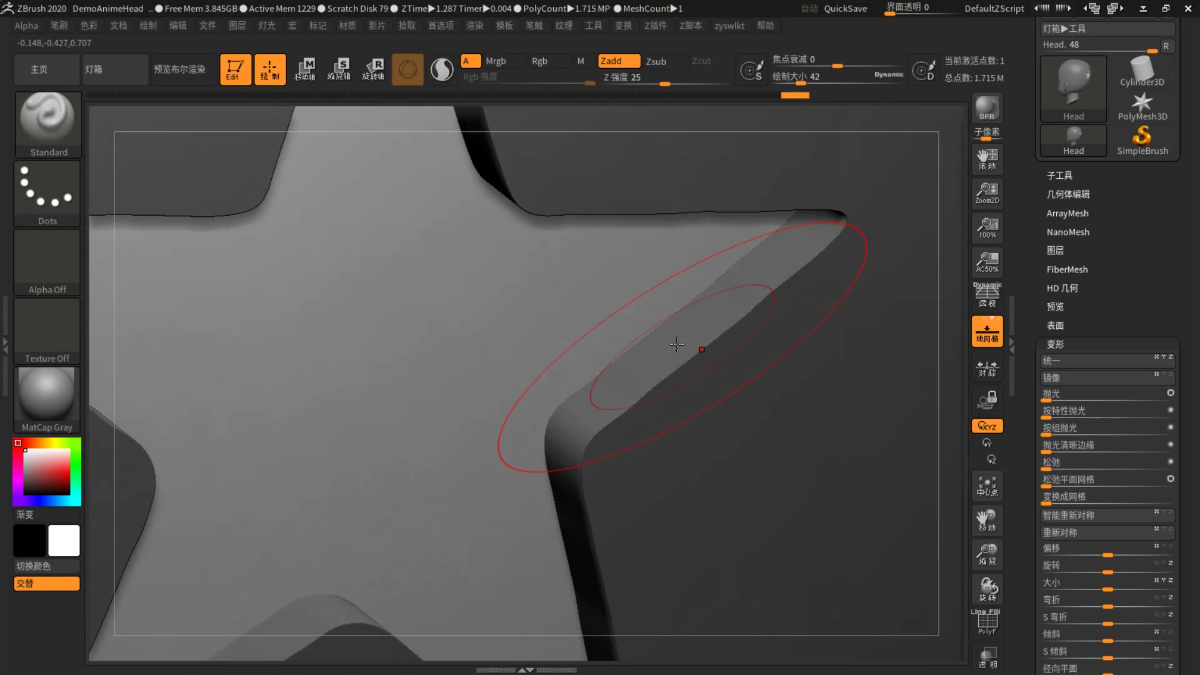Viewport: 1200px width, 675px height.
Task: Toggle the Zadd sculpt mode on
Action: 619,60
